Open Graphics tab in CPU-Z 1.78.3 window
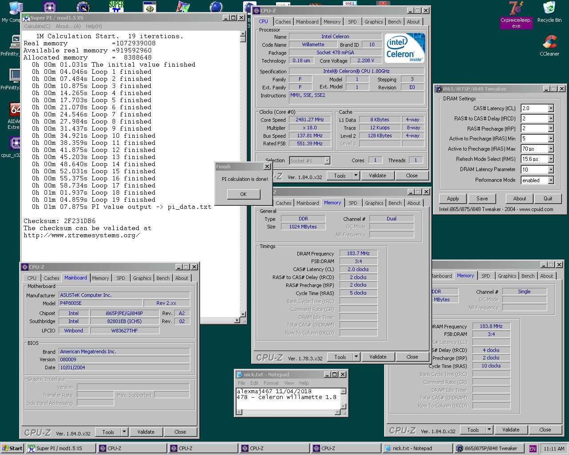The height and width of the screenshot is (455, 569). tap(374, 203)
